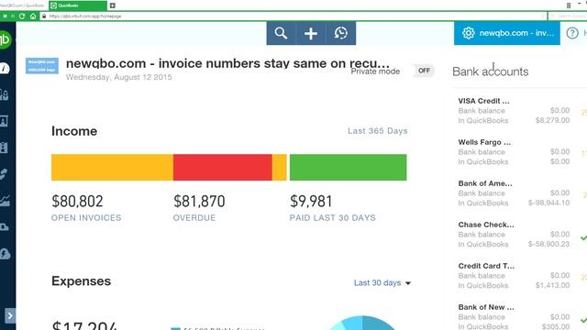This screenshot has height=330, width=587.
Task: Open Home dashboard gauge sidebar icon
Action: (5, 68)
